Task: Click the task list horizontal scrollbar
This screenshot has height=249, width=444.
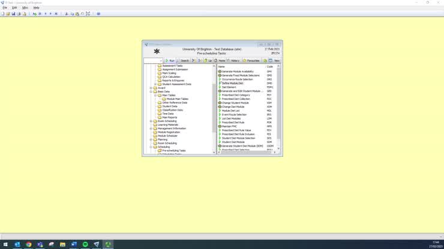Action: click(x=247, y=153)
